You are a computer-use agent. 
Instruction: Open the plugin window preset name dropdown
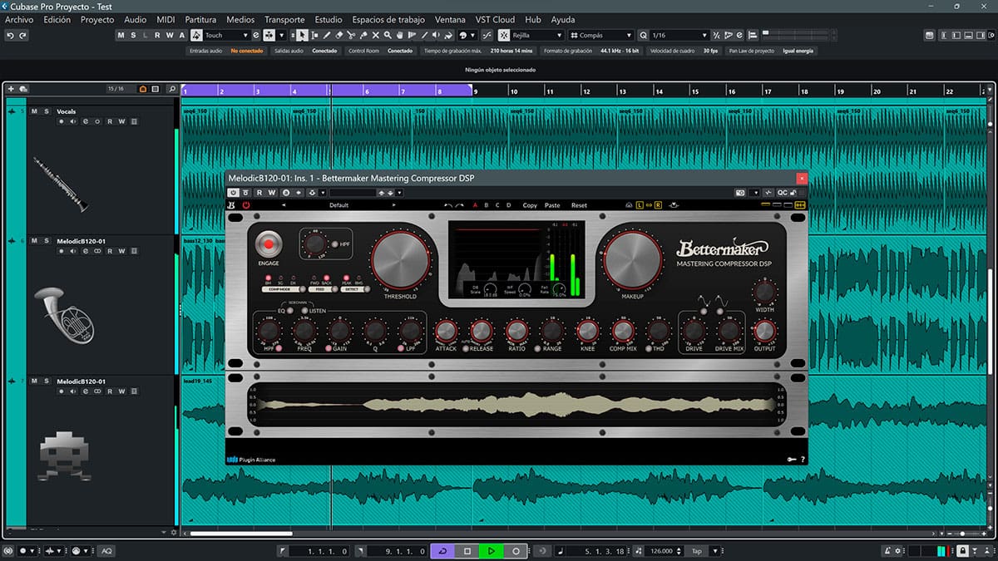352,193
